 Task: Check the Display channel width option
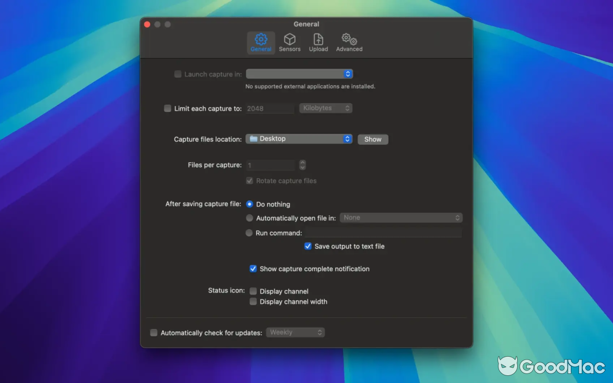[253, 301]
